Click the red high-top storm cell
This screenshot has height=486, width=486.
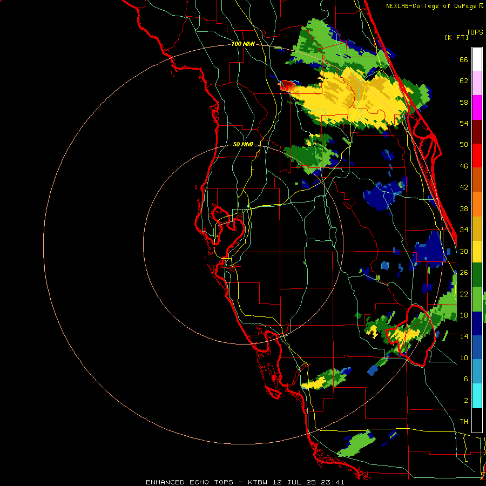[x=287, y=85]
